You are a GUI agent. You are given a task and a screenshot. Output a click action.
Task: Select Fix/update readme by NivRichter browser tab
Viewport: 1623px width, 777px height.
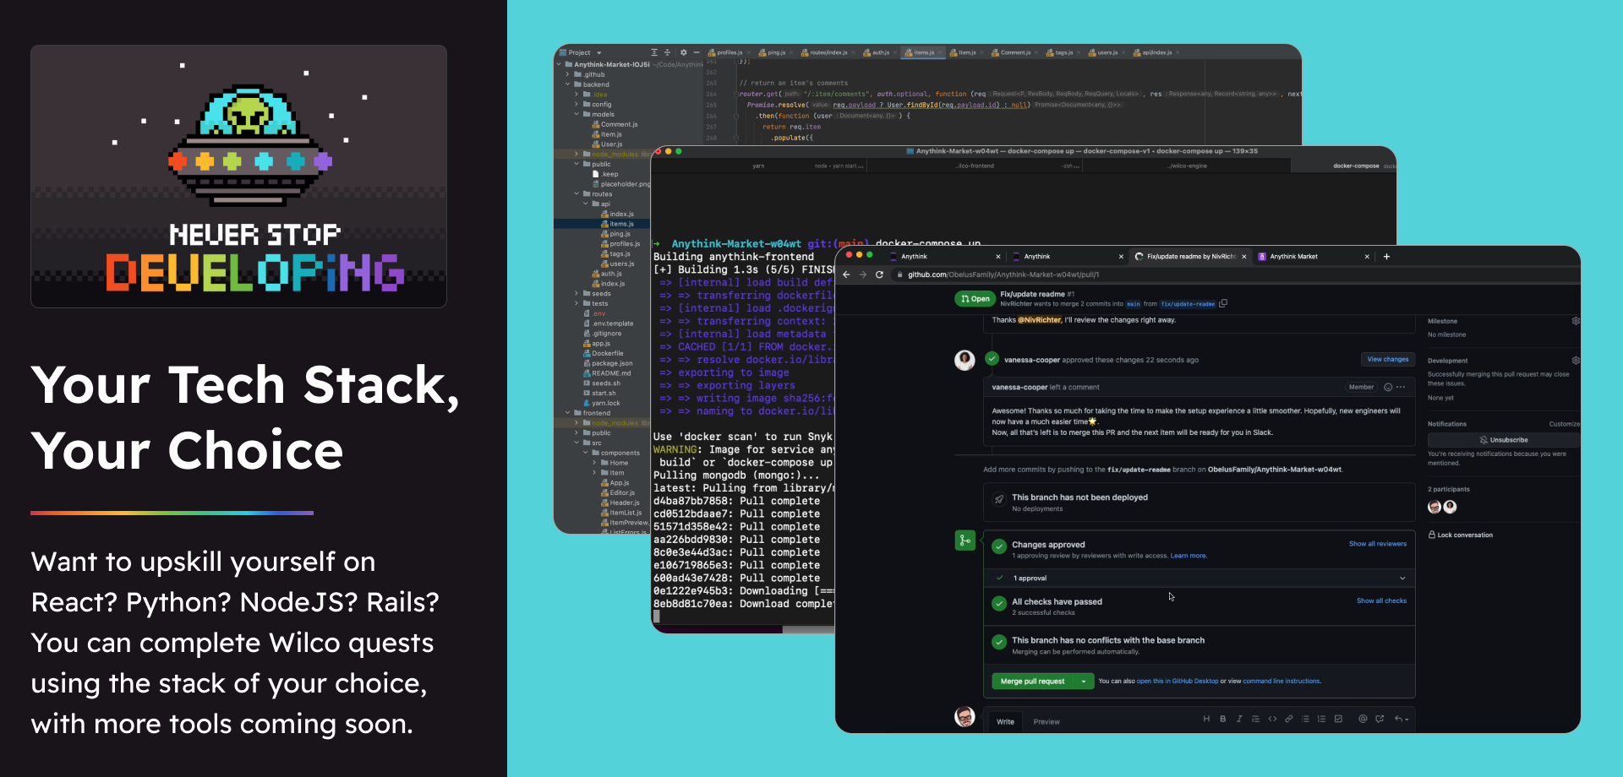[1189, 256]
